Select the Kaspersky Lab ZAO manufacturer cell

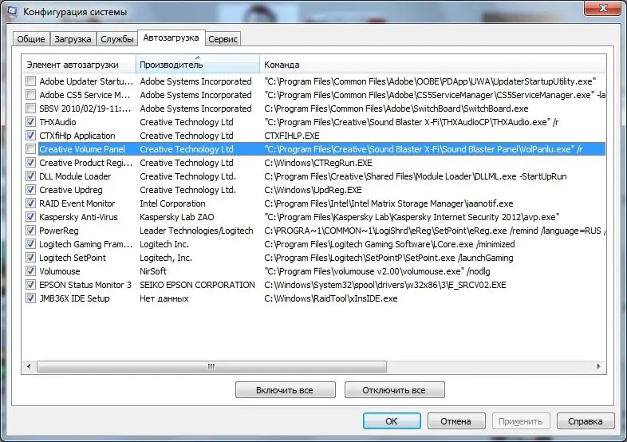[x=177, y=217]
